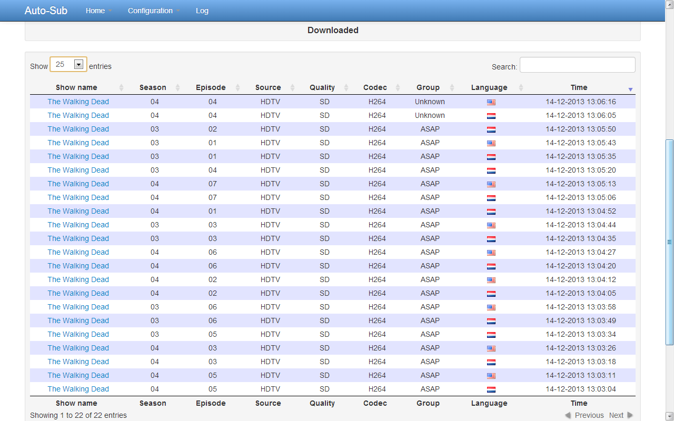Image resolution: width=674 pixels, height=421 pixels.
Task: Open The Walking Dead link at 13:05:50
Action: tap(78, 129)
